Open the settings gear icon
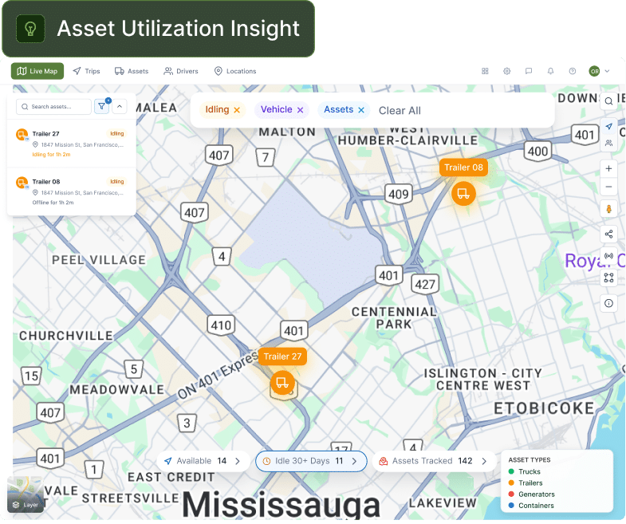The height and width of the screenshot is (524, 626). click(x=506, y=71)
